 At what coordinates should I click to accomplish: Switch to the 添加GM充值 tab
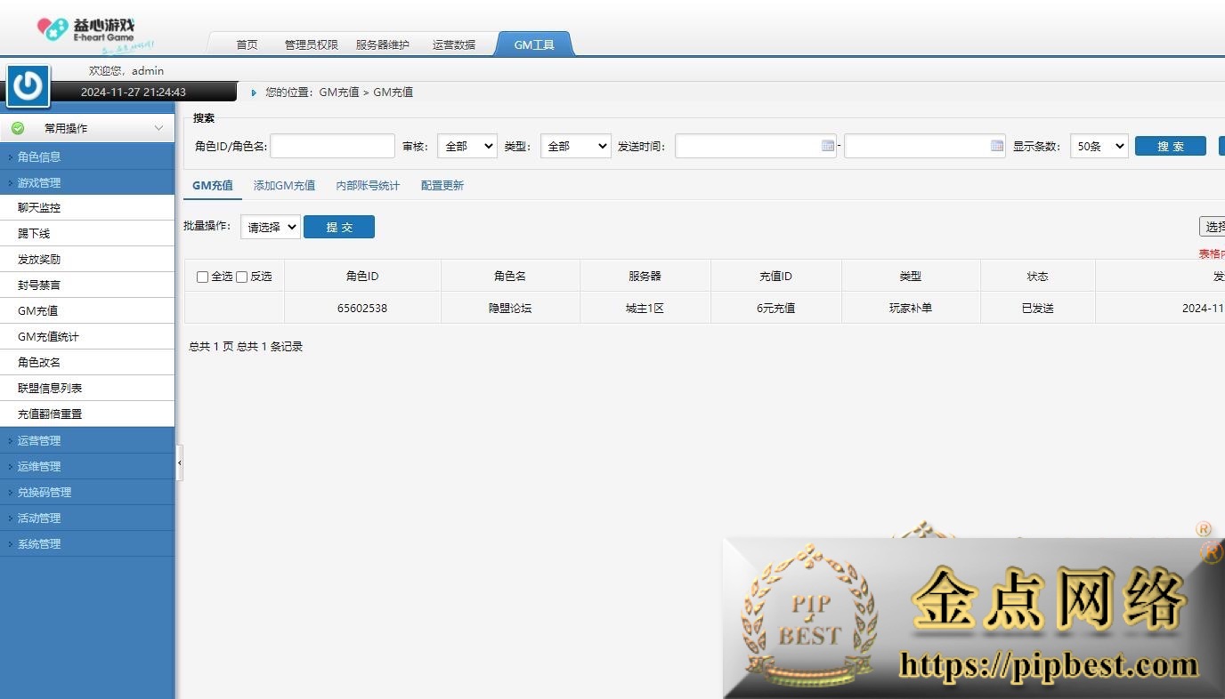point(284,186)
